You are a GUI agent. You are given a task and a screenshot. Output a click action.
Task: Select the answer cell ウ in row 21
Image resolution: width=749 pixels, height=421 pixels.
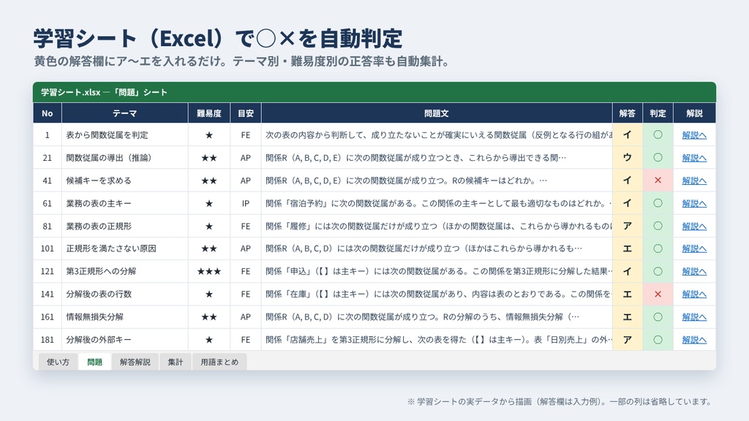pos(627,158)
